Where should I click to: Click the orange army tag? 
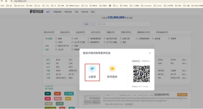58,94
